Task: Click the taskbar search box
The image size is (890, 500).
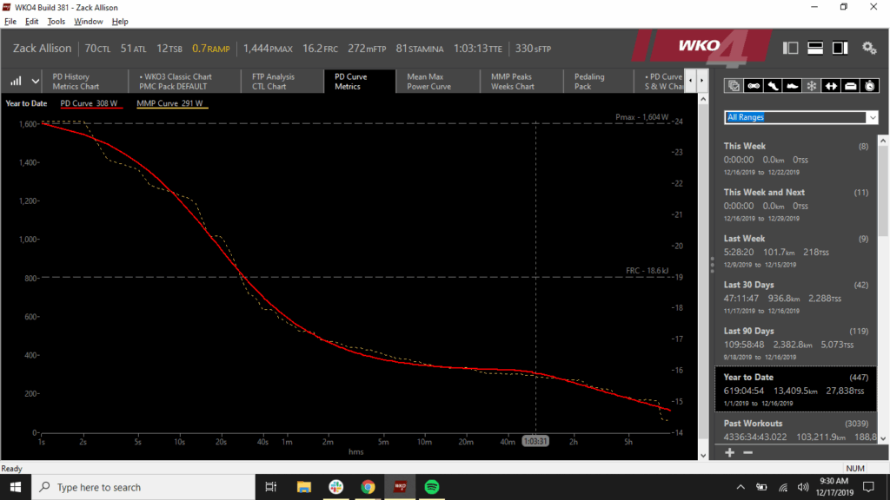Action: [143, 487]
